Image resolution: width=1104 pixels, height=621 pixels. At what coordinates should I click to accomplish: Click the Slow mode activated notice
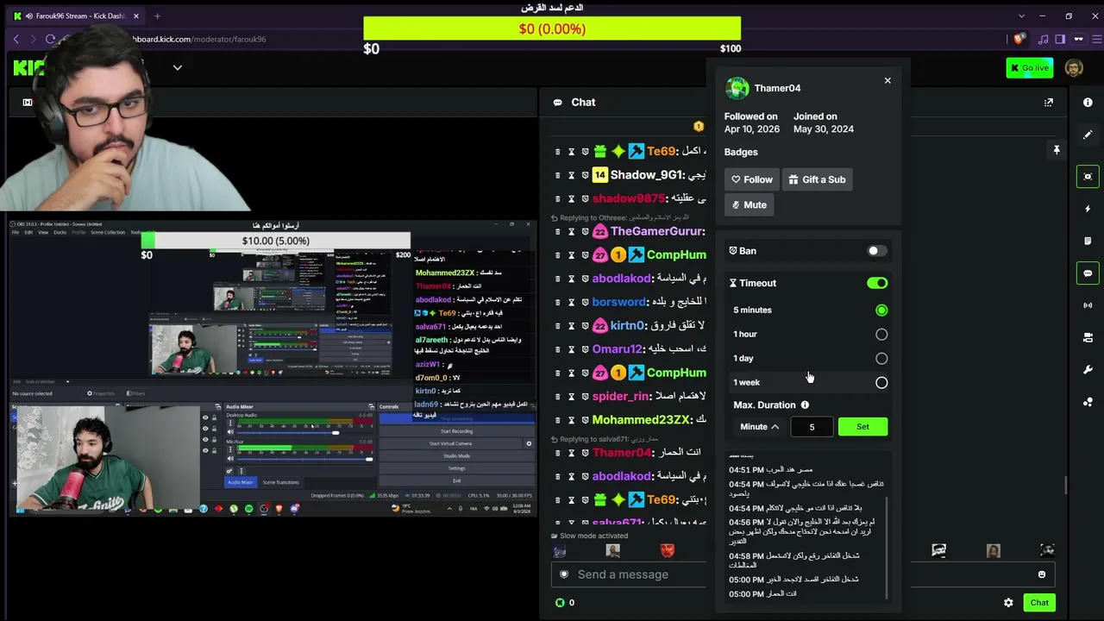(593, 536)
